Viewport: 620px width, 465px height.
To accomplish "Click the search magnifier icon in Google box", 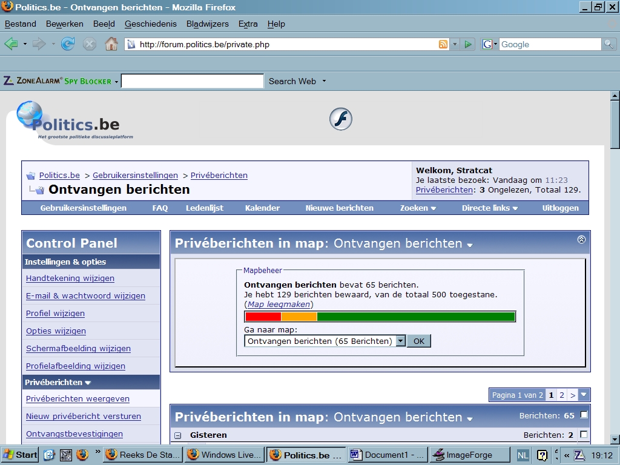I will (x=608, y=44).
